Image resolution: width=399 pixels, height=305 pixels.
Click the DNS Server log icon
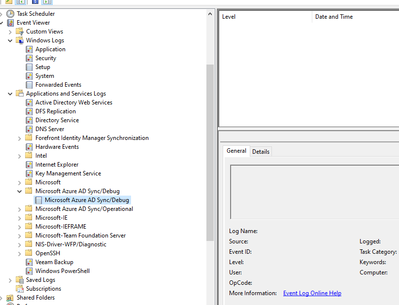point(29,129)
